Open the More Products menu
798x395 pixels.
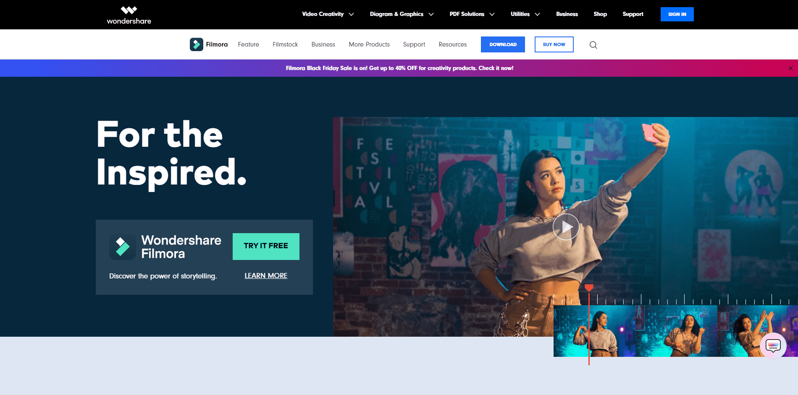pos(369,44)
